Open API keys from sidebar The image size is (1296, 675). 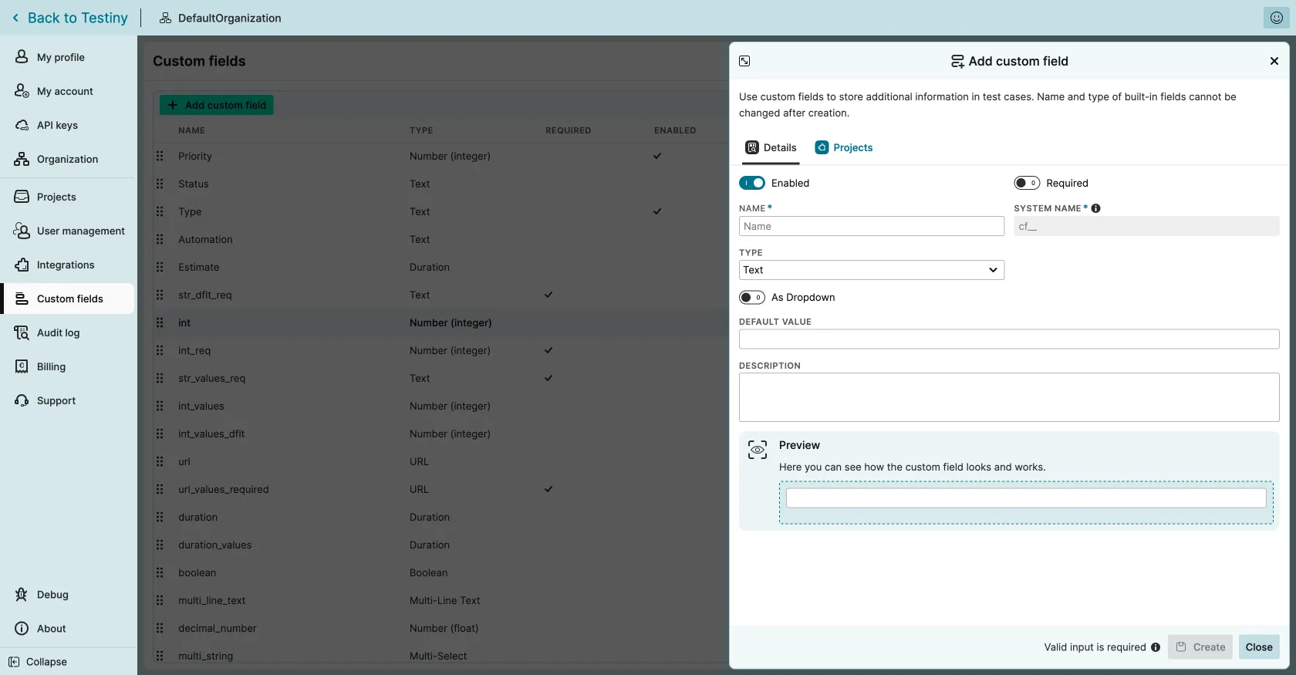[x=57, y=125]
